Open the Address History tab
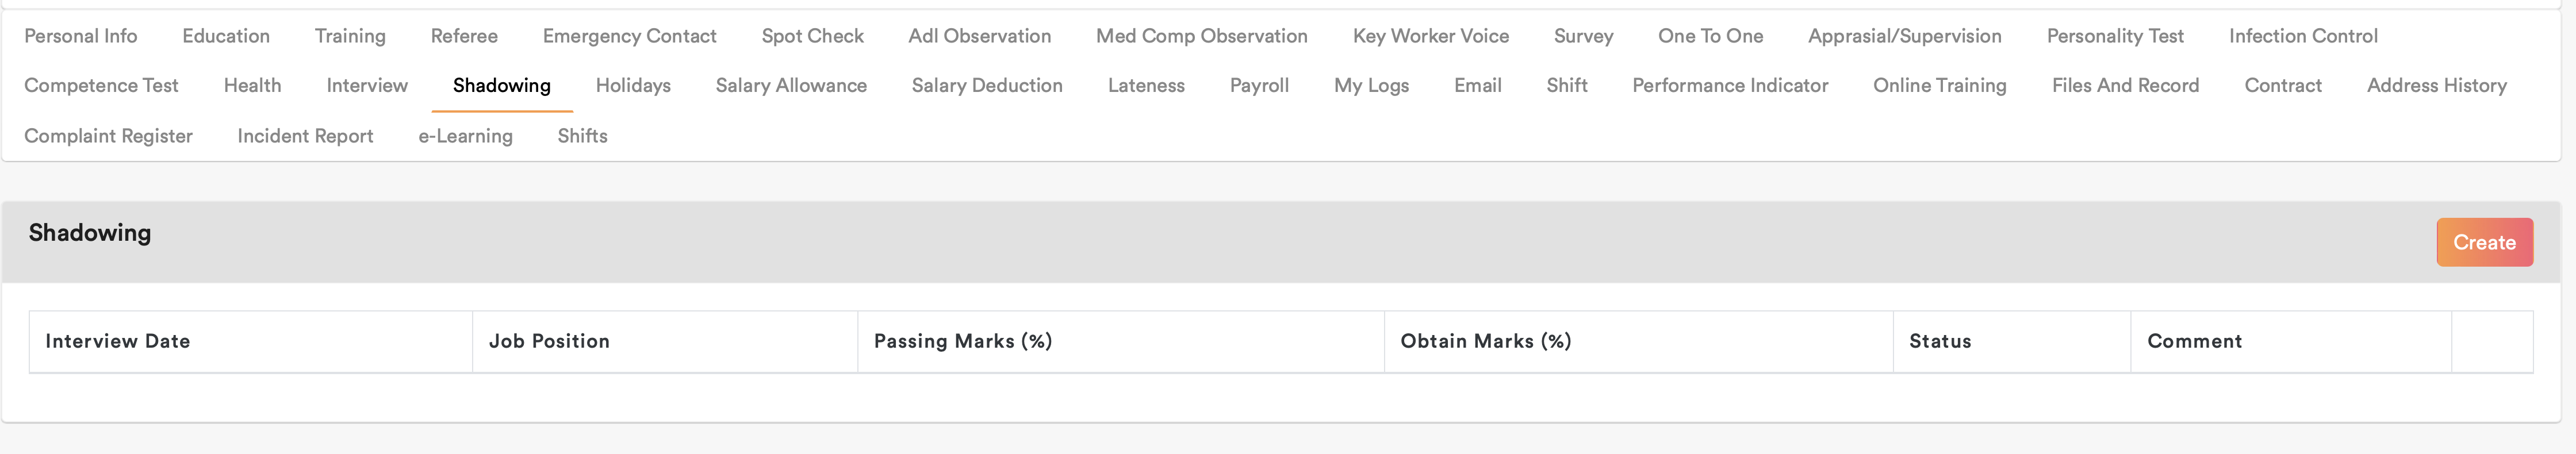Screen dimensions: 2576x454 point(2436,86)
